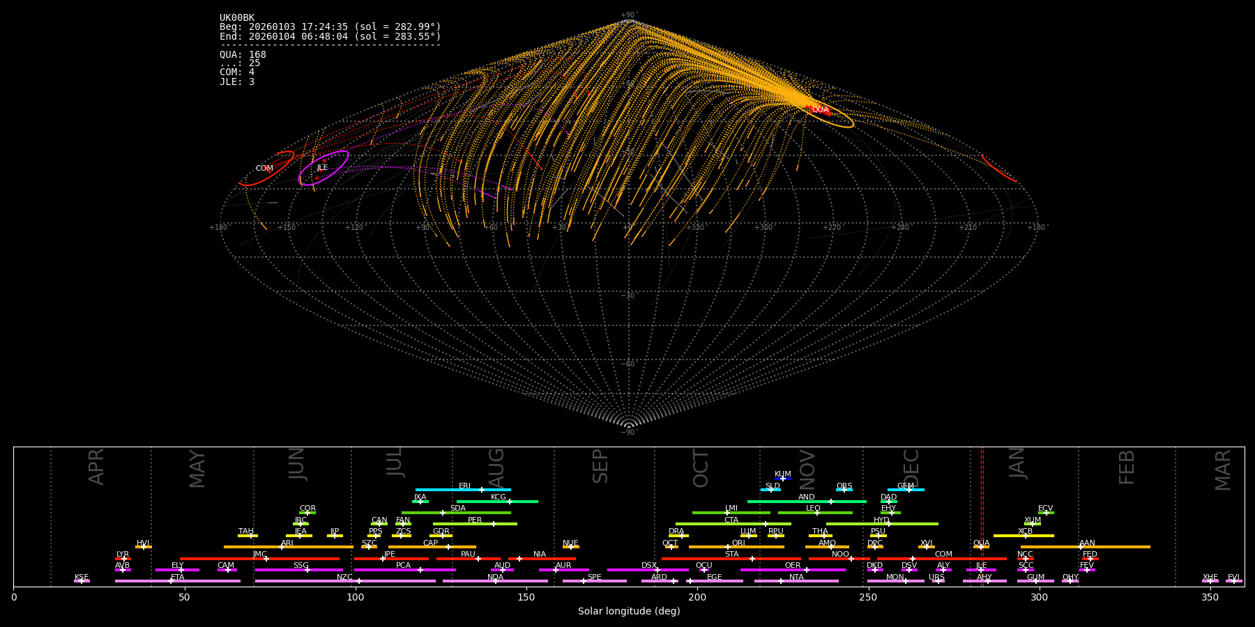Select the COM radiant label beside the red ellipse
1255x627 pixels.
pyautogui.click(x=264, y=168)
